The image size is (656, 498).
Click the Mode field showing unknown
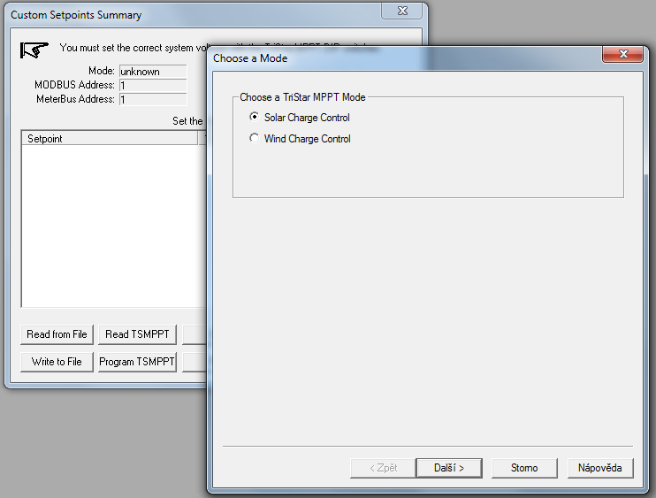pos(153,71)
